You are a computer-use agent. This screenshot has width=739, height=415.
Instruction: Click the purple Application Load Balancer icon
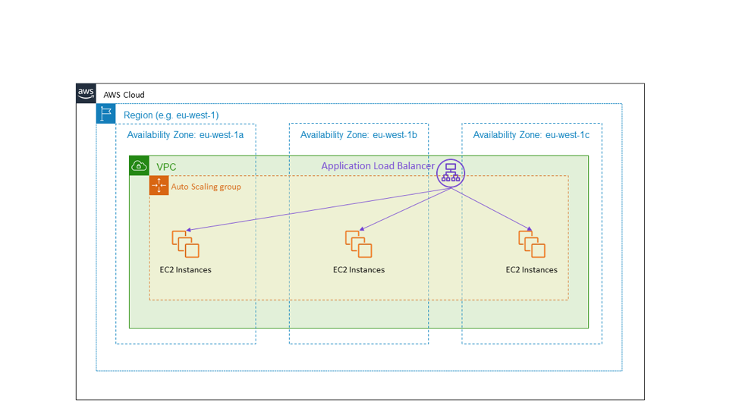pyautogui.click(x=451, y=173)
